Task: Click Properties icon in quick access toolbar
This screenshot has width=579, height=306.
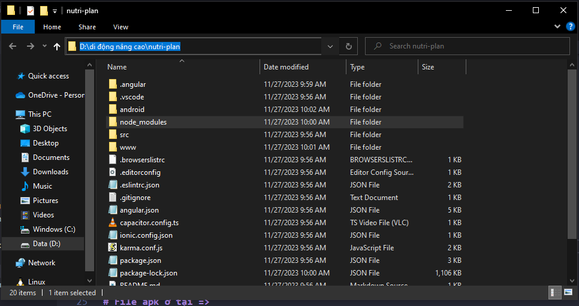Action: pos(31,11)
